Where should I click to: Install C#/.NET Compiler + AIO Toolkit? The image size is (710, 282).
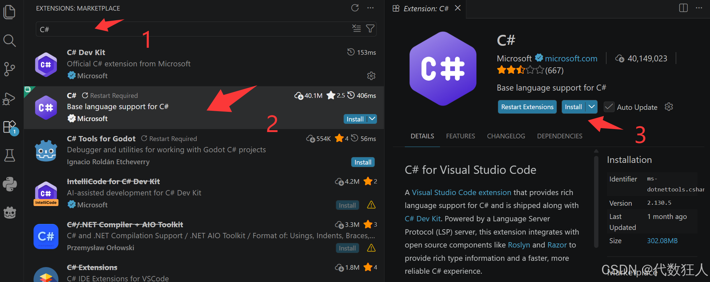pos(347,248)
